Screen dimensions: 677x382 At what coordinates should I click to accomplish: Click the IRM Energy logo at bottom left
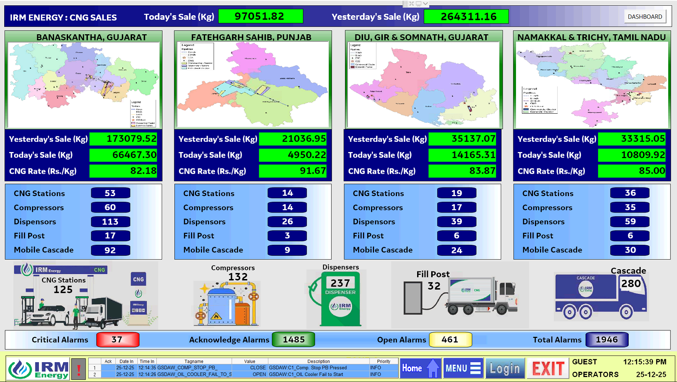39,369
